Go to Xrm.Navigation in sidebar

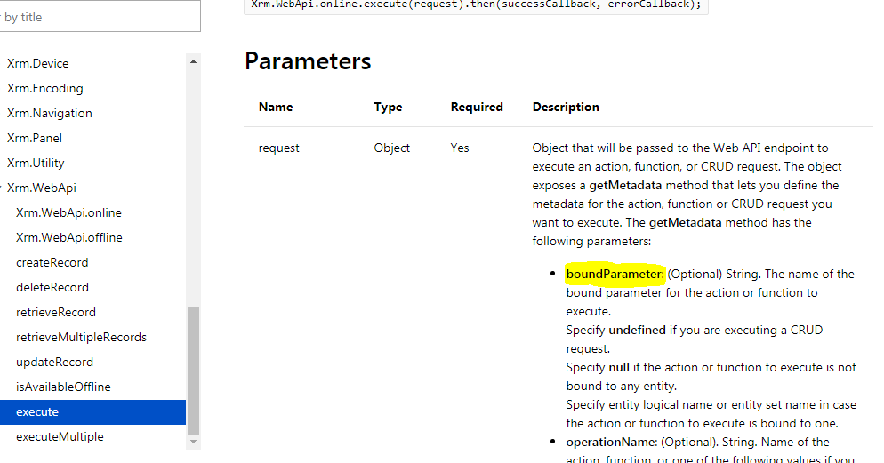tap(50, 113)
